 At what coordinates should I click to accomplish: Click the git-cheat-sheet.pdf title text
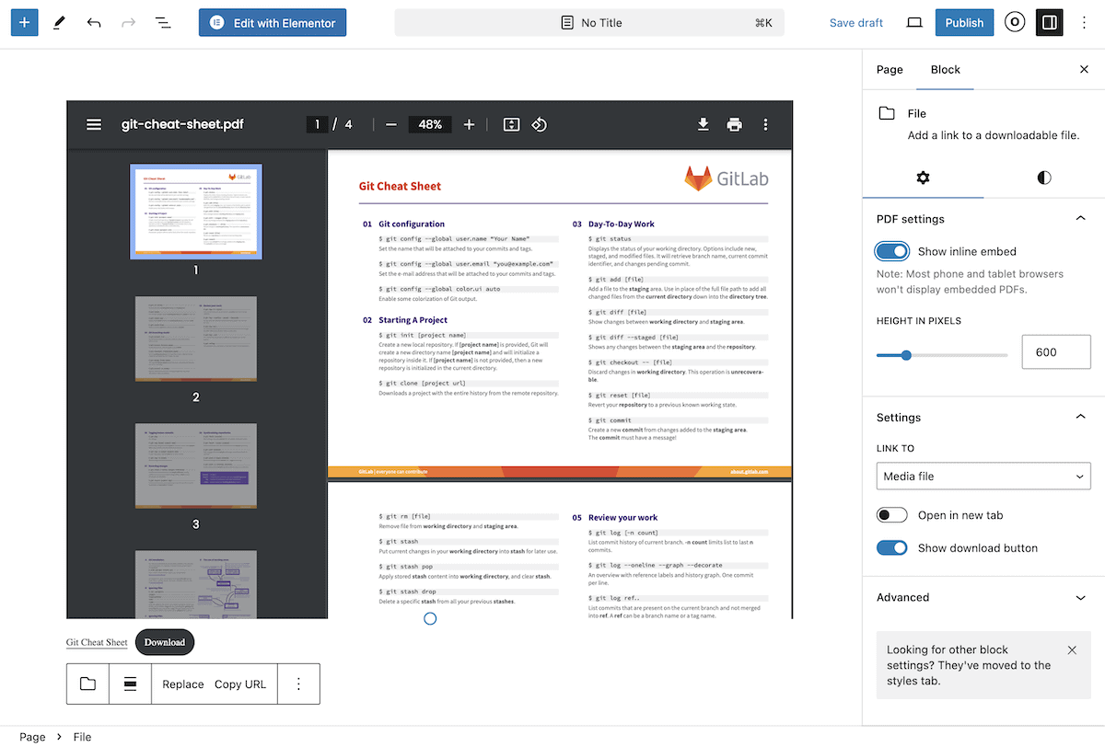pos(182,124)
